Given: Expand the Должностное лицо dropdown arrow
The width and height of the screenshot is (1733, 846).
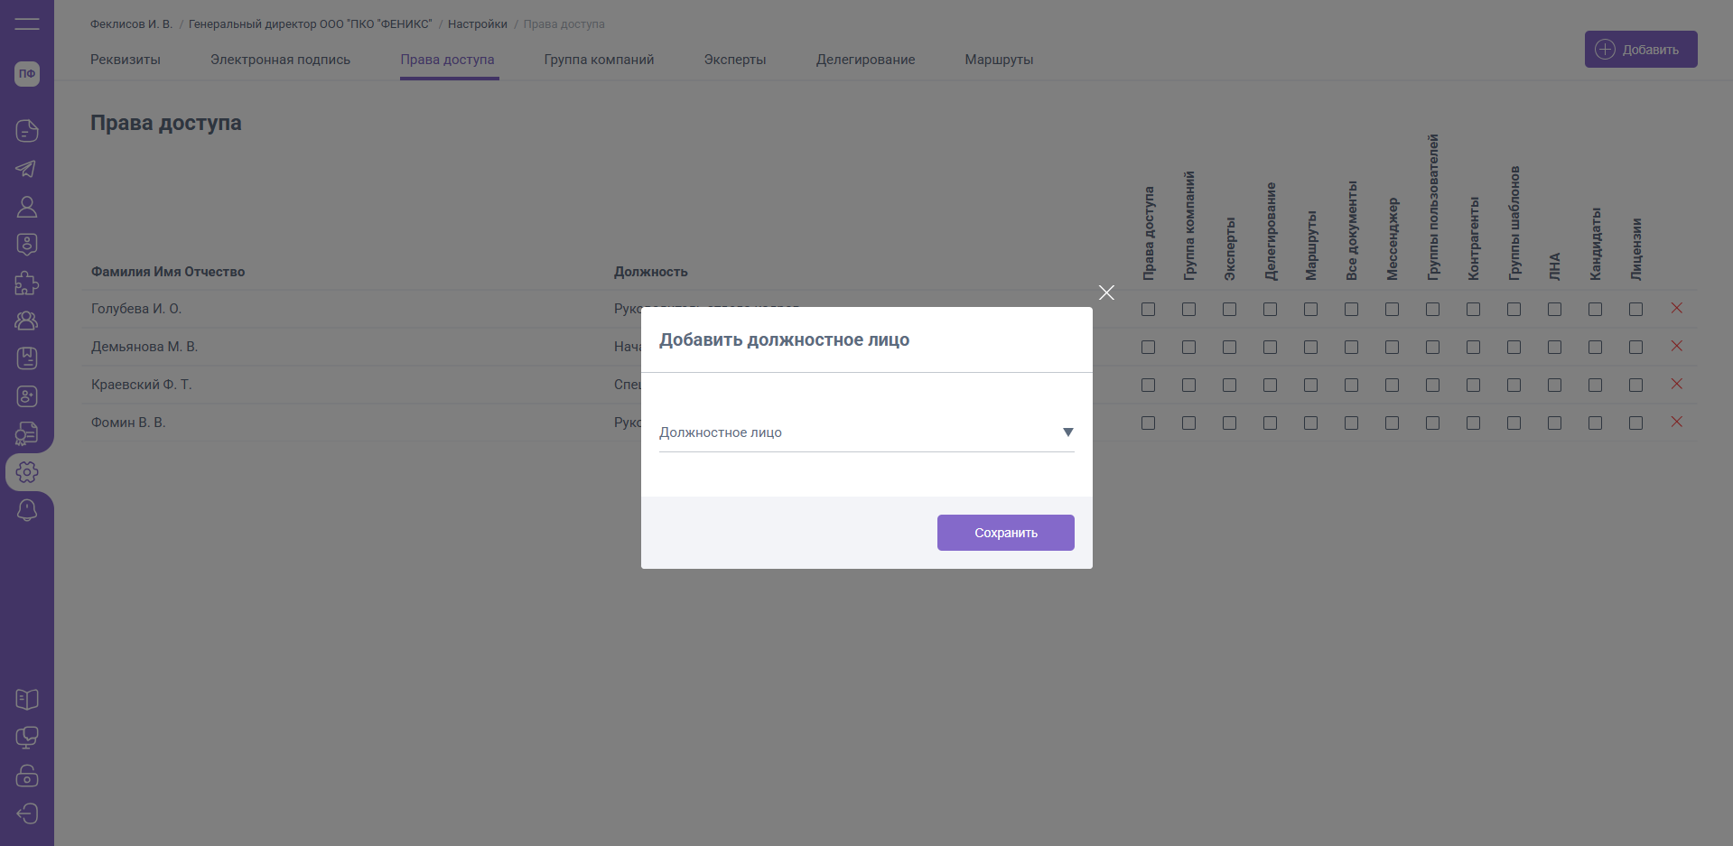Looking at the screenshot, I should 1067,432.
